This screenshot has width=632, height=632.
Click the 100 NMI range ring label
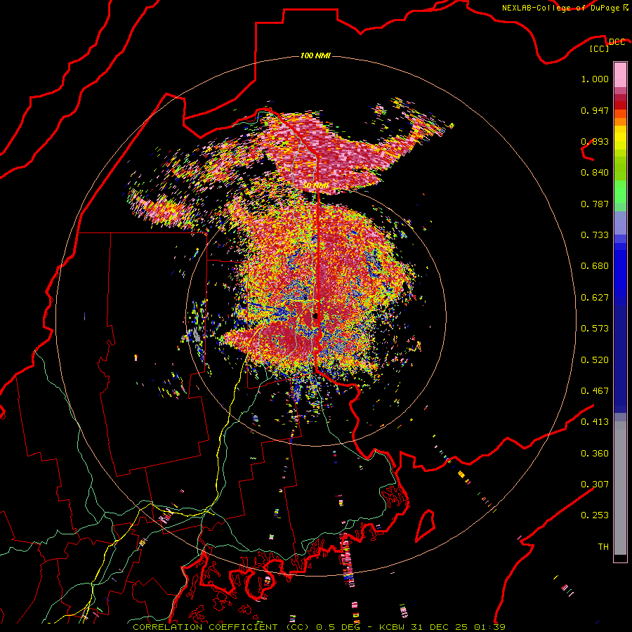tap(315, 55)
